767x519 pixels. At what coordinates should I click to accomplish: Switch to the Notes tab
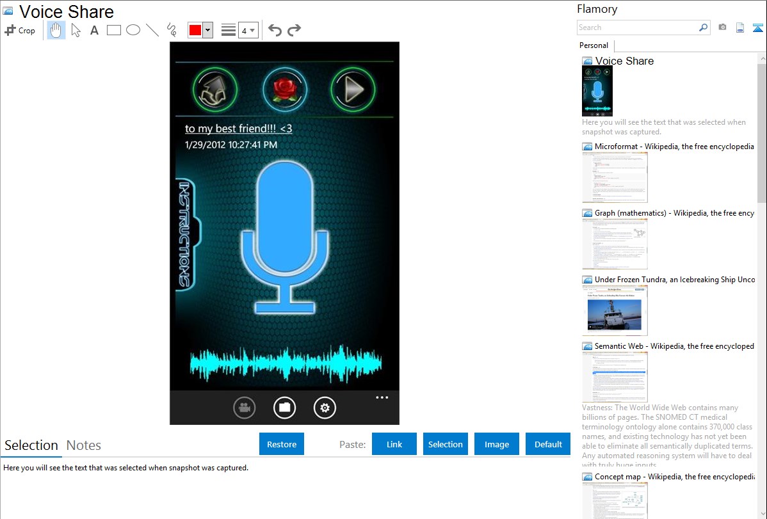tap(84, 445)
